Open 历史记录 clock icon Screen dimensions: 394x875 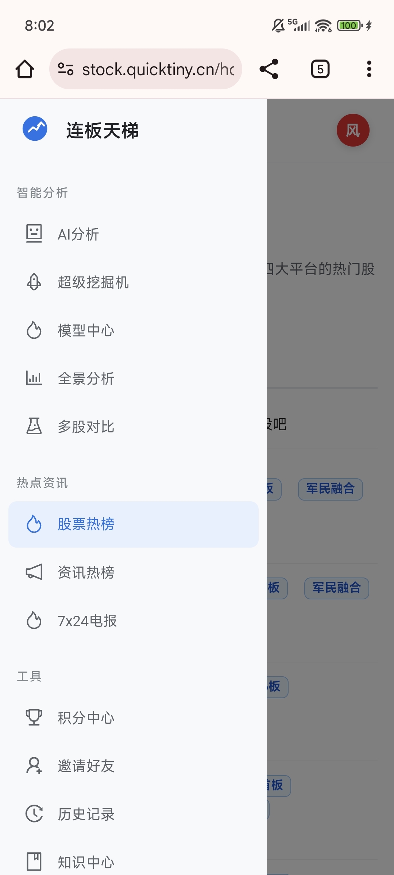(x=34, y=813)
